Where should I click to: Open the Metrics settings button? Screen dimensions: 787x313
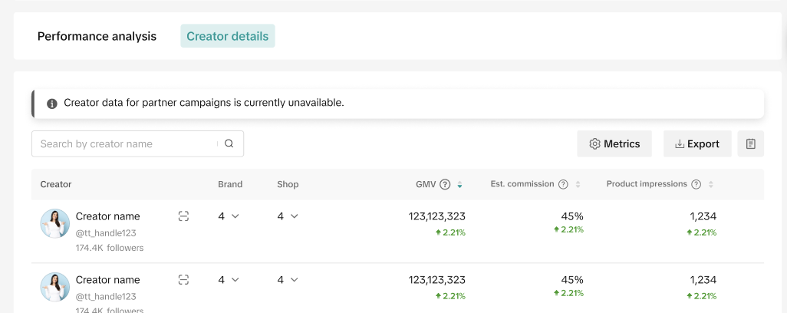pos(614,143)
